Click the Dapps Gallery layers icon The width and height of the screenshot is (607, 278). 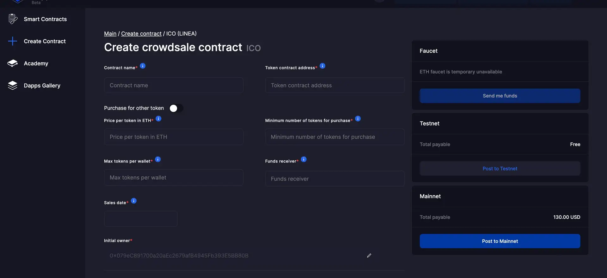13,85
